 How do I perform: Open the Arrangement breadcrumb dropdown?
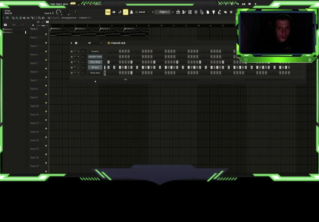[69, 18]
